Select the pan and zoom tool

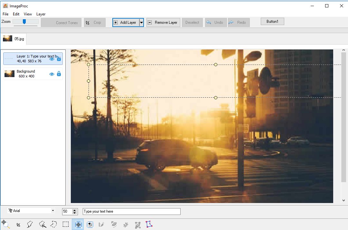[5, 224]
